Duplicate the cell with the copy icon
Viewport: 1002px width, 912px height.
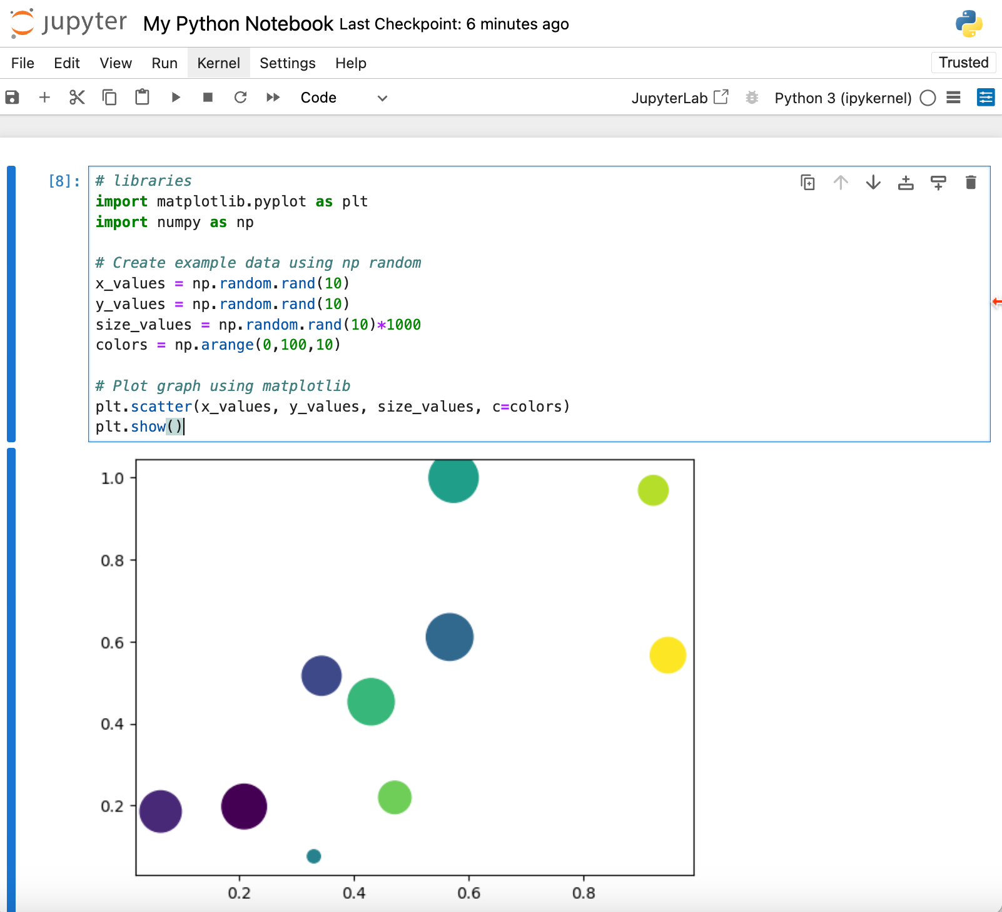(808, 183)
